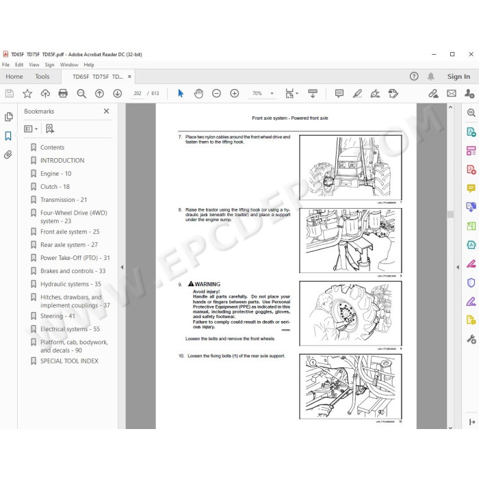The height and width of the screenshot is (479, 479).
Task: Zoom out with the minus icon
Action: (216, 94)
